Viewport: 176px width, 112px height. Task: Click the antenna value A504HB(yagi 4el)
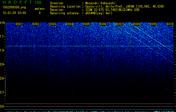pyautogui.click(x=99, y=13)
